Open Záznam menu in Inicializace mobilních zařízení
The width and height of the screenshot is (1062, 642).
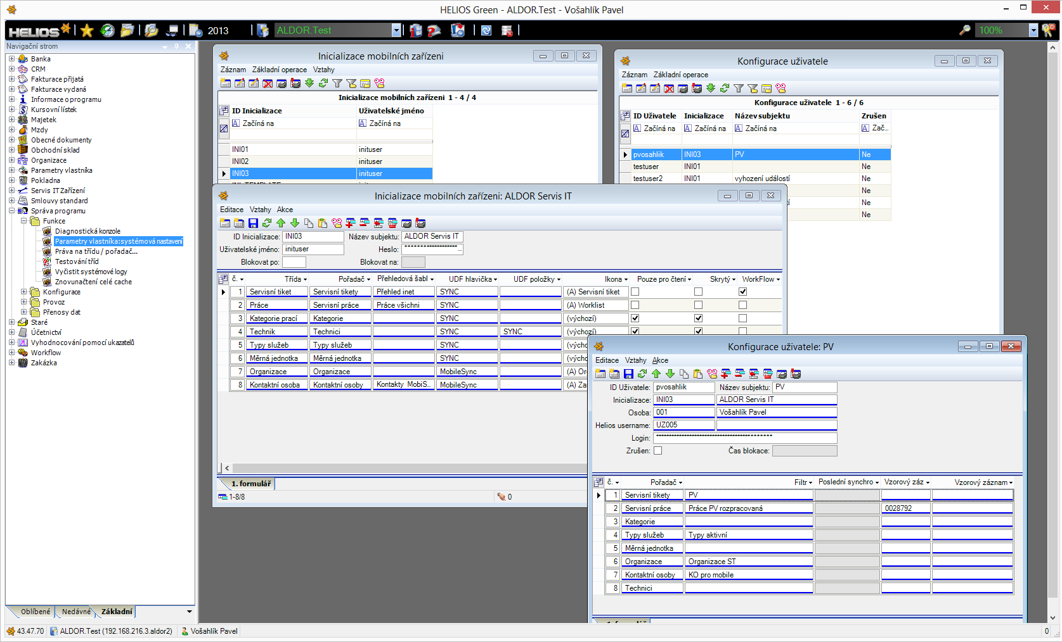pyautogui.click(x=233, y=70)
